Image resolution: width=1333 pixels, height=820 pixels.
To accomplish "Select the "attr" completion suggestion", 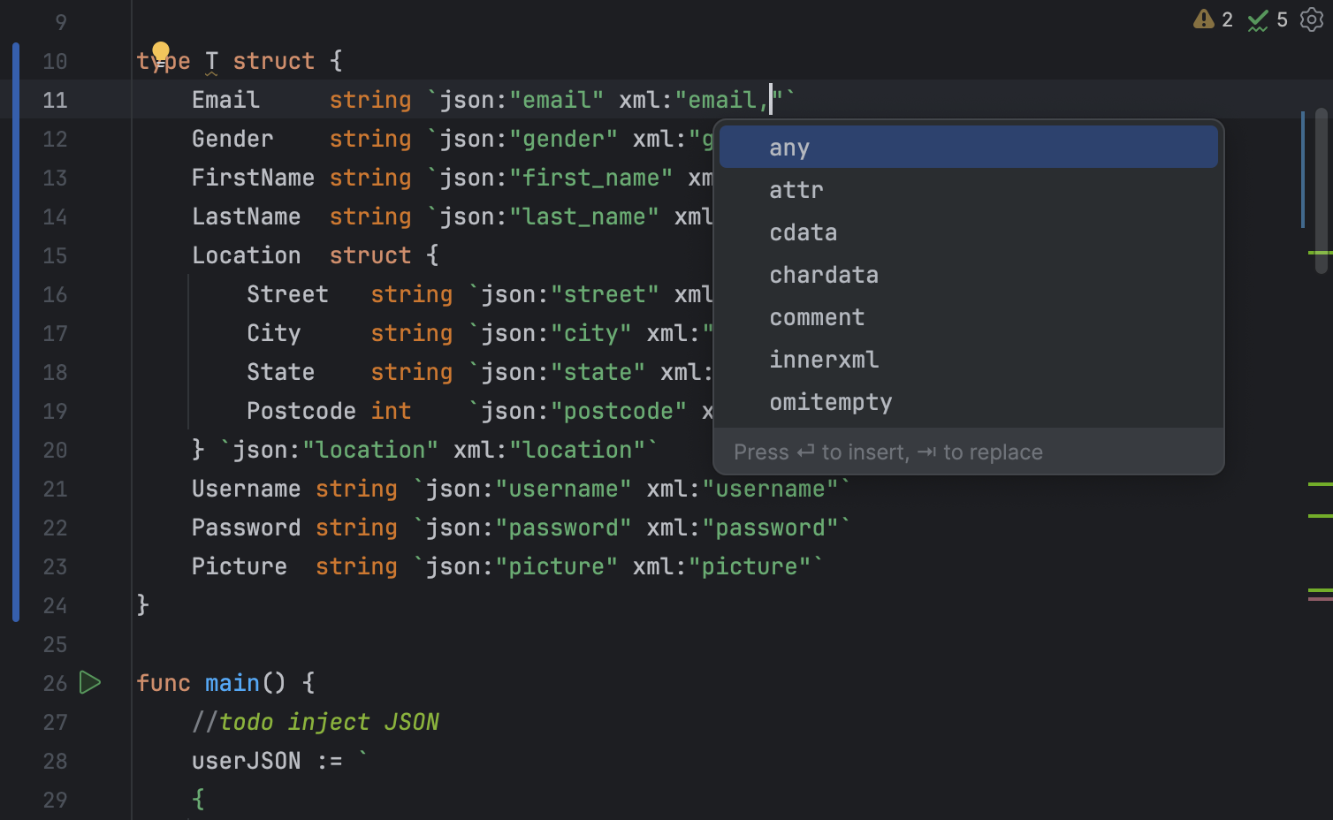I will coord(796,189).
